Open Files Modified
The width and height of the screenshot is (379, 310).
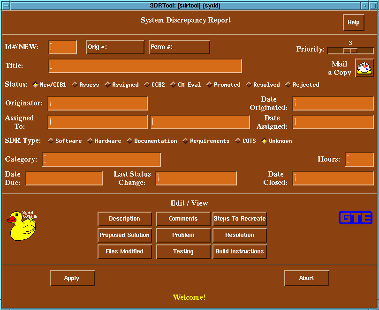(x=124, y=251)
